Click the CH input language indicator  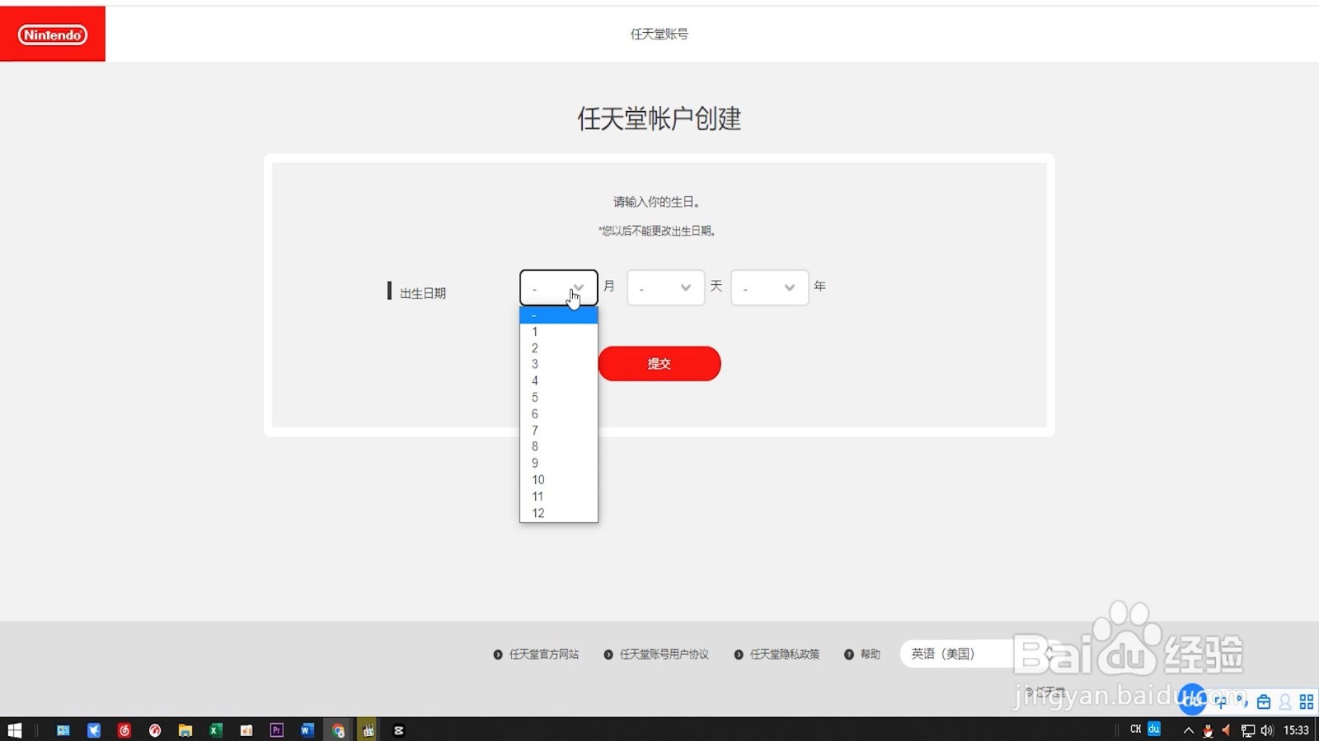(x=1136, y=729)
